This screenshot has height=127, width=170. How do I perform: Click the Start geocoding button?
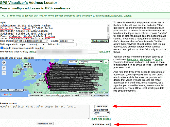click(100, 41)
